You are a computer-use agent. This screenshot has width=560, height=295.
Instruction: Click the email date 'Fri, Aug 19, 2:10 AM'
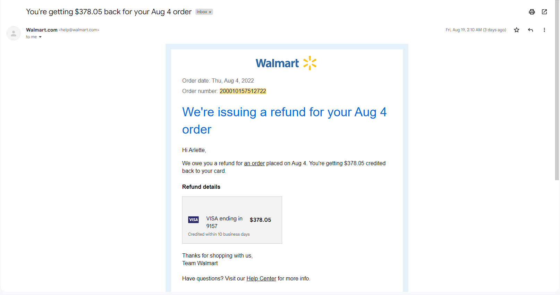464,30
